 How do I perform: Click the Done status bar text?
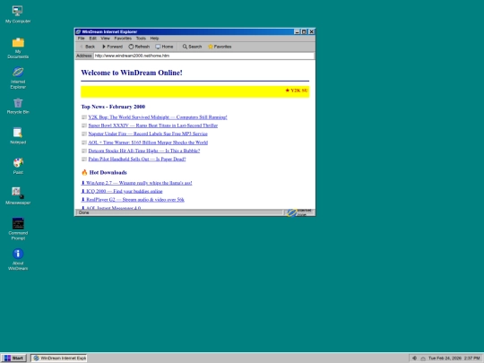tap(83, 212)
